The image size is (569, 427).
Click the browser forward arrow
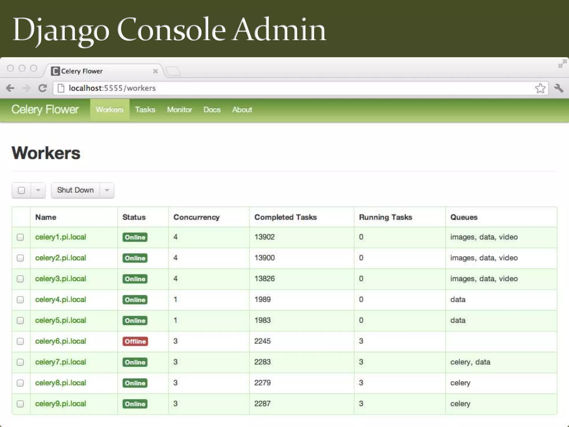[x=26, y=88]
